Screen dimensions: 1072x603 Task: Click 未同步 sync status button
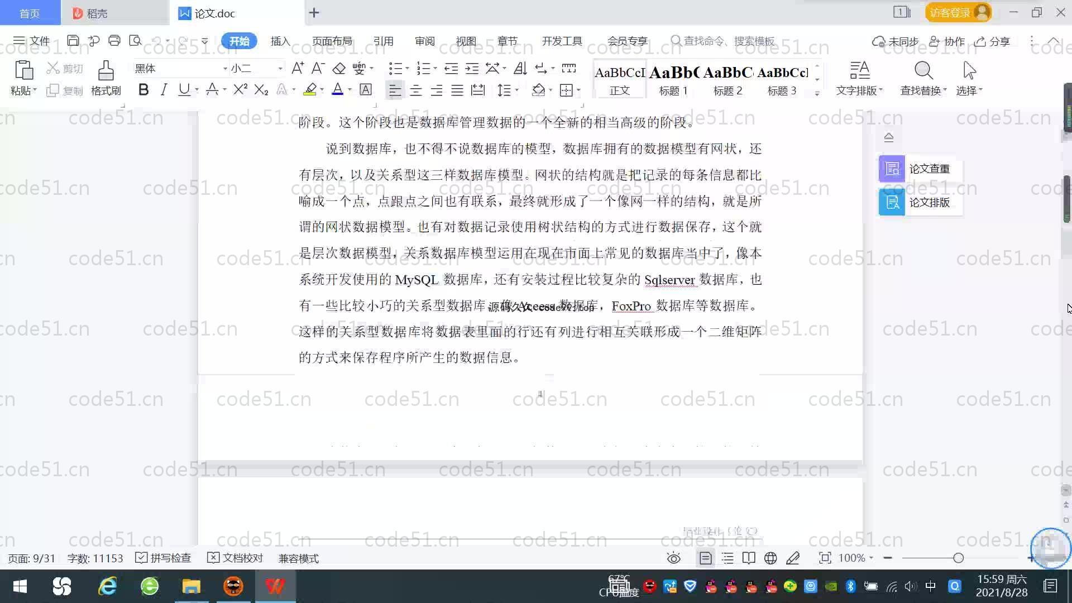coord(895,41)
